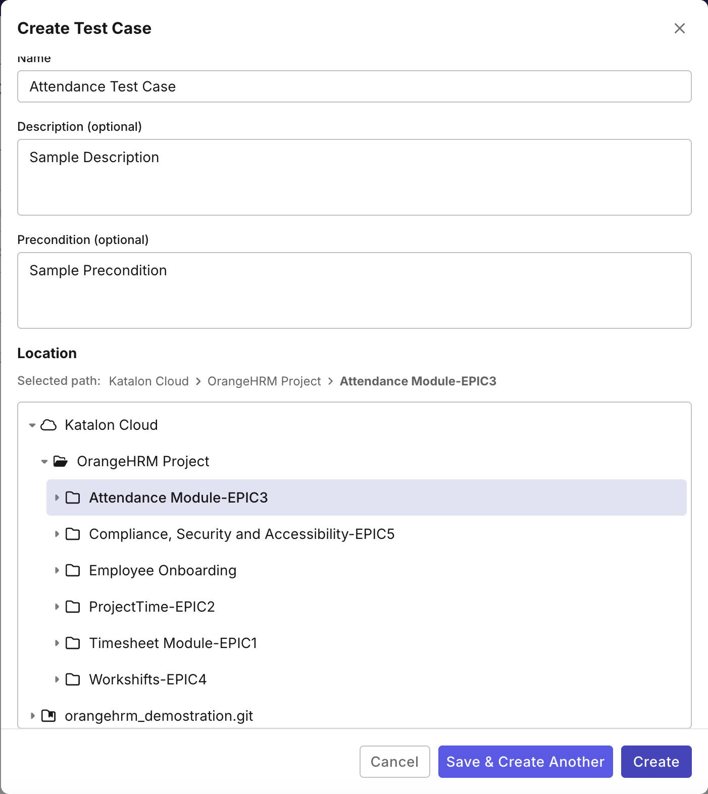Collapse the OrangeHRM Project node
This screenshot has height=794, width=708.
[44, 461]
